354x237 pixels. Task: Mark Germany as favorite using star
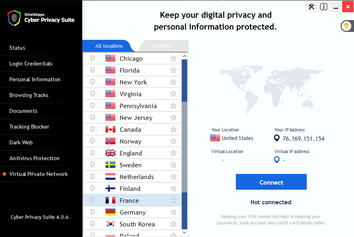coord(173,212)
